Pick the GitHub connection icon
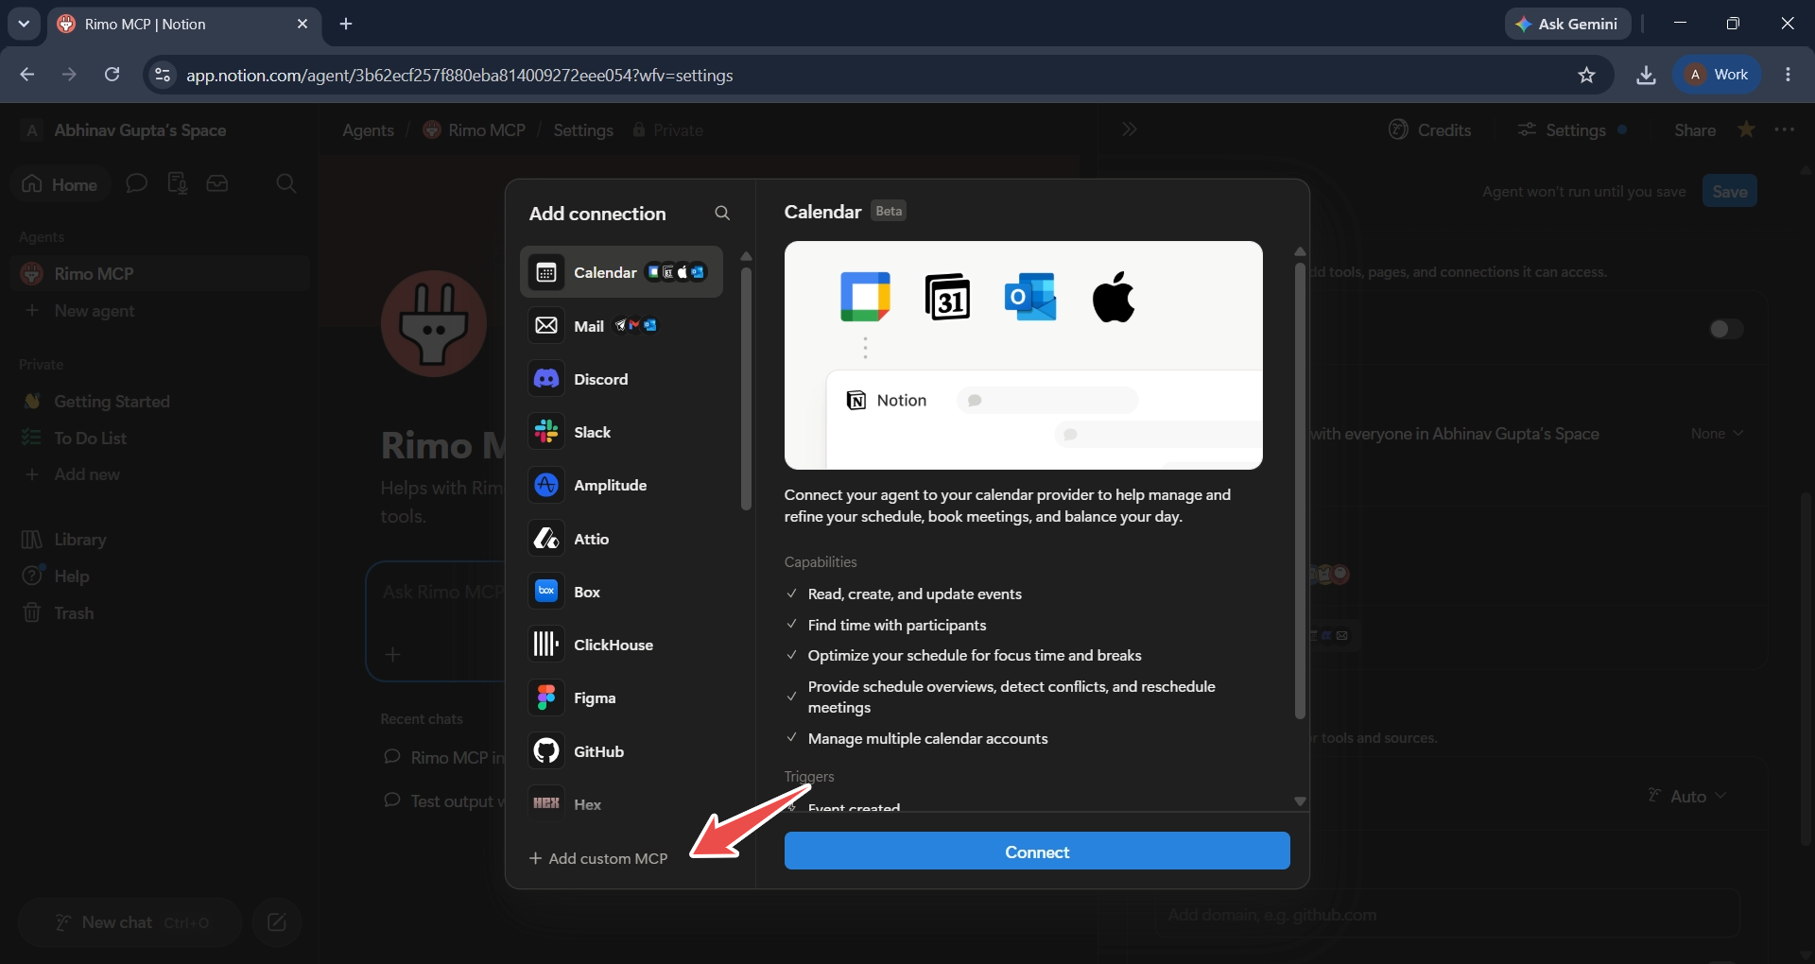Viewport: 1815px width, 964px height. [x=546, y=751]
